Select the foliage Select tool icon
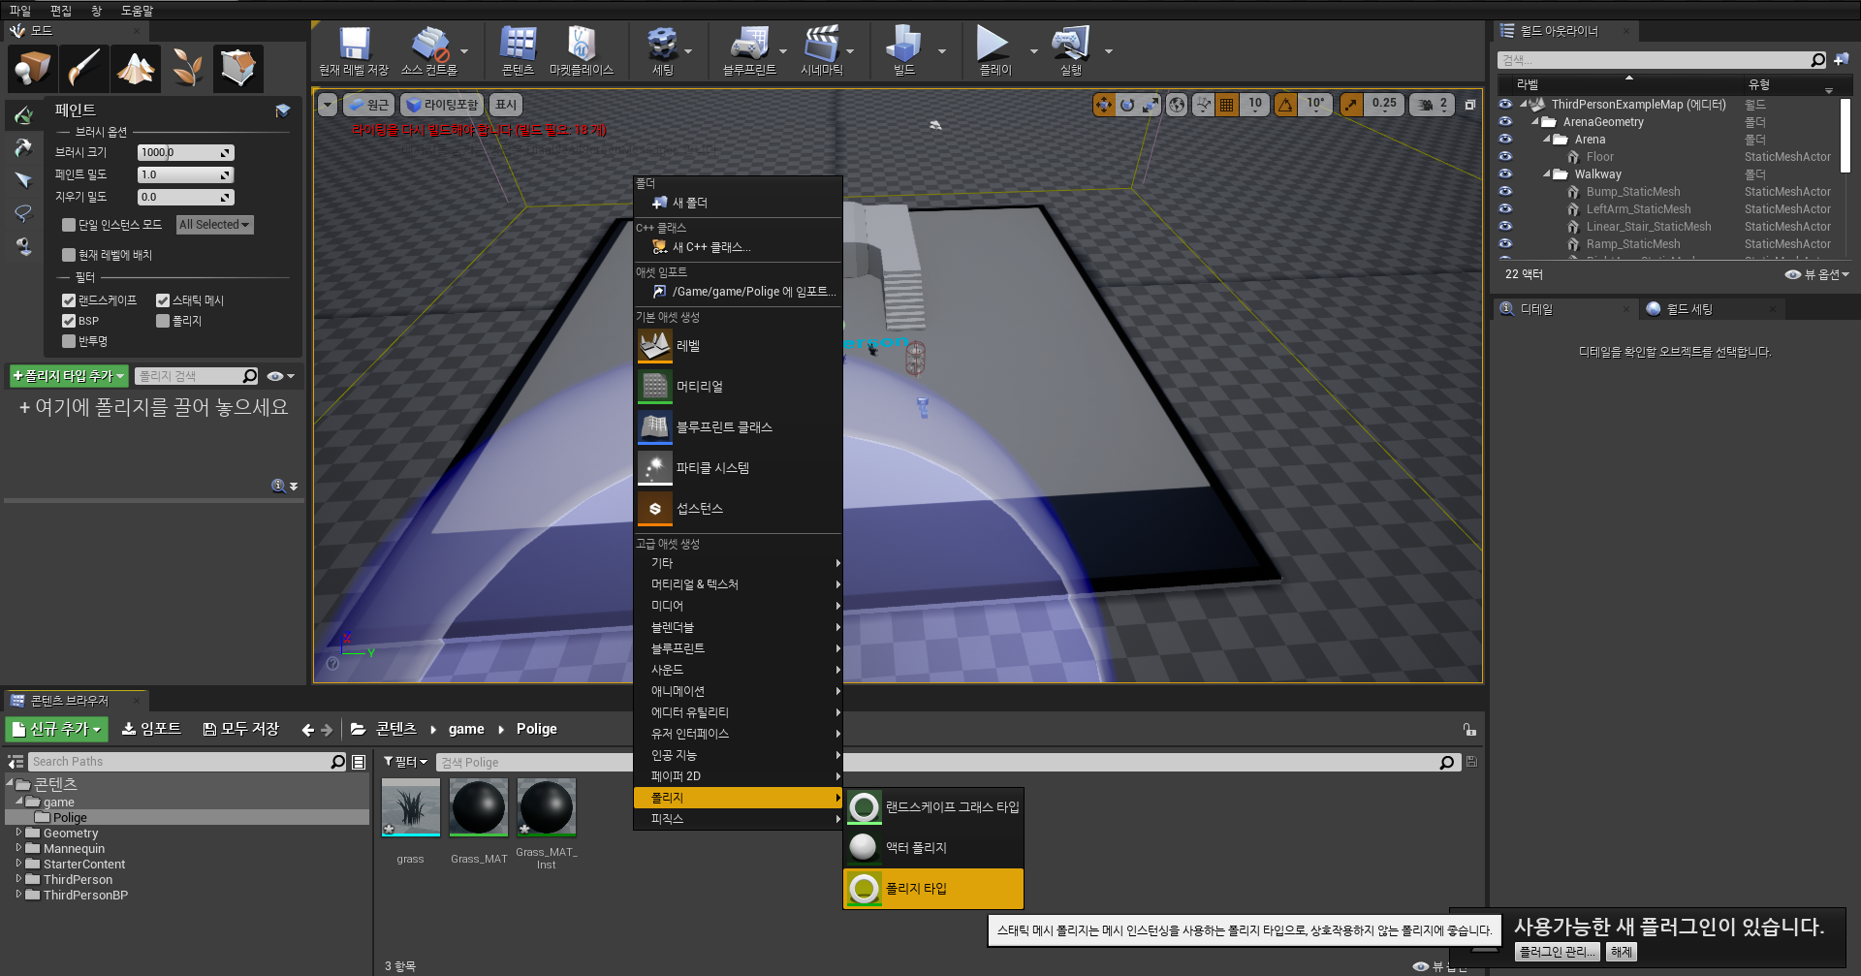Screen dimensions: 1861x976 23,180
